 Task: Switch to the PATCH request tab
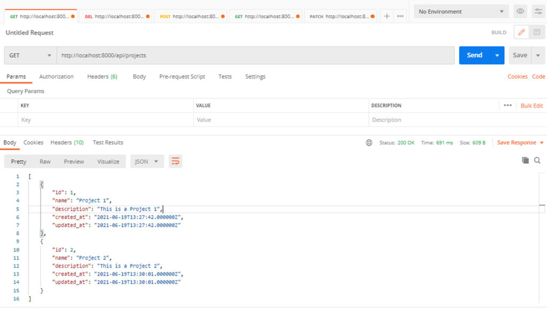pyautogui.click(x=341, y=17)
